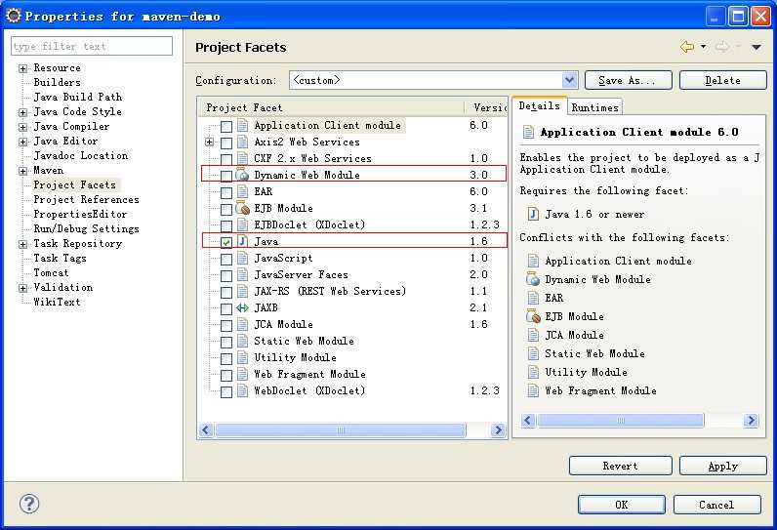
Task: Expand the Maven tree node
Action: (x=22, y=171)
